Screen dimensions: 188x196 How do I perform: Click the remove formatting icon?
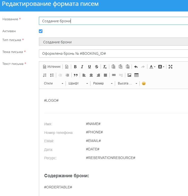pyautogui.click(x=105, y=67)
